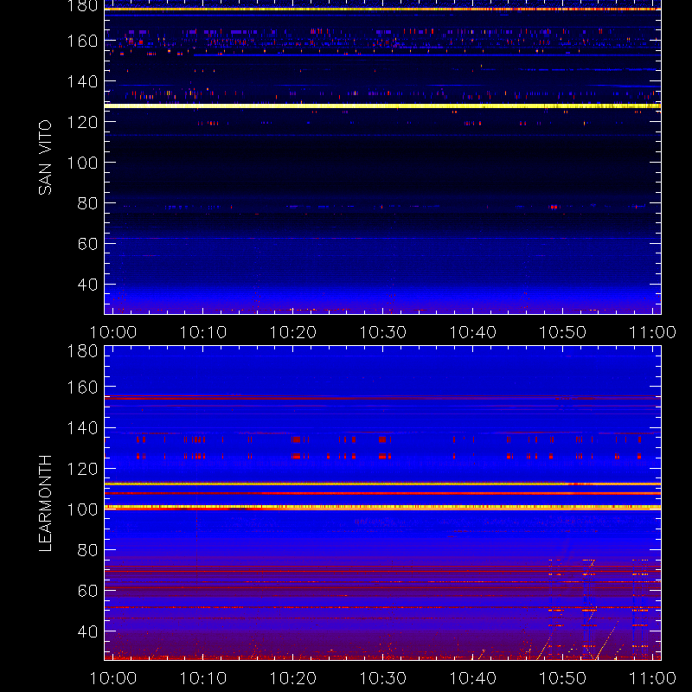Pick the 160 tick label on LEARMONTH axis
The width and height of the screenshot is (692, 692).
click(x=82, y=388)
